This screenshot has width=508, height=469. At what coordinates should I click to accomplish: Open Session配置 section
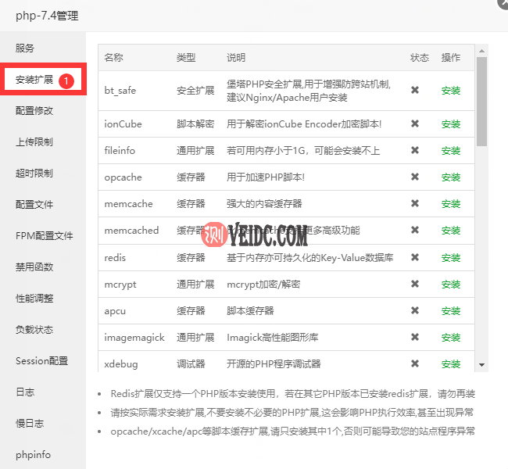[x=41, y=361]
